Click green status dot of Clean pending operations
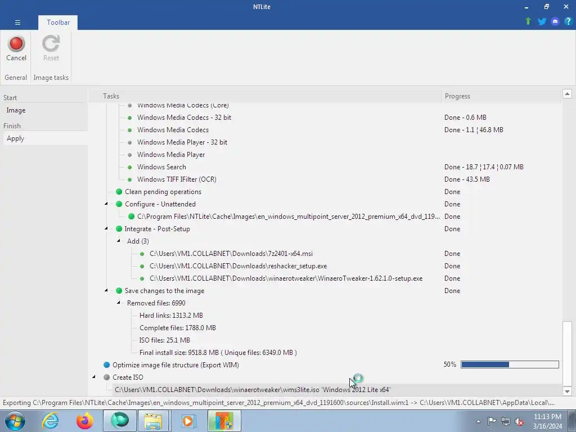 click(x=119, y=192)
